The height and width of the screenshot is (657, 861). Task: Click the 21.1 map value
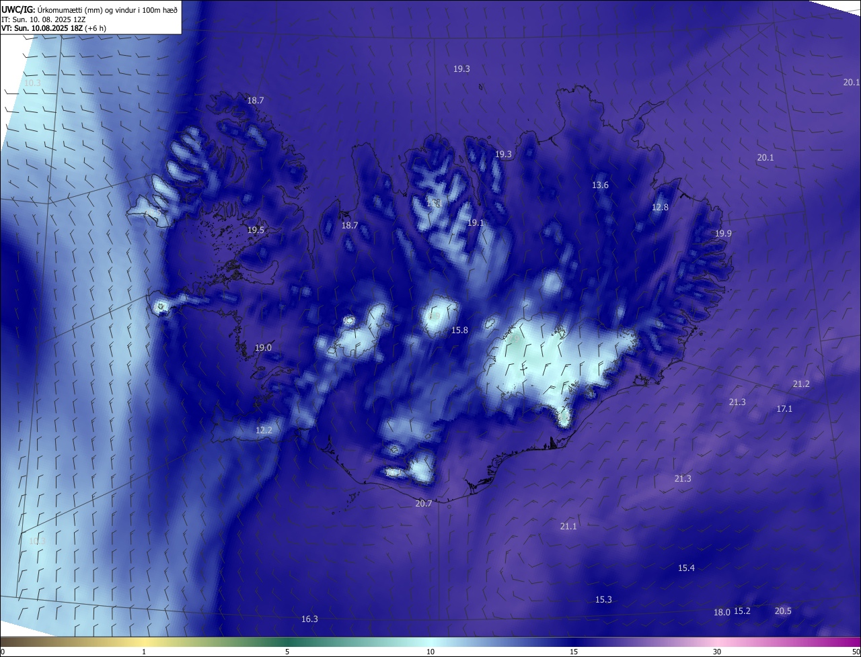pyautogui.click(x=568, y=527)
